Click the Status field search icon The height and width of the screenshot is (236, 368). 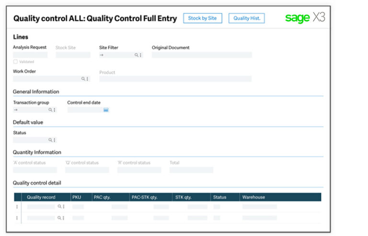pos(50,140)
